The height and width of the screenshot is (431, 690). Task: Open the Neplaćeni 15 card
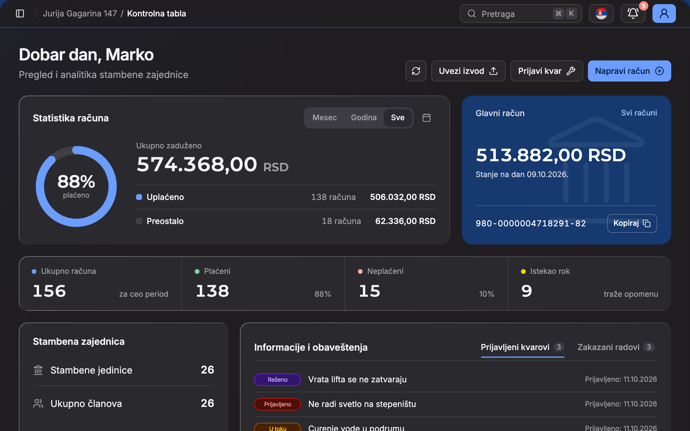point(426,284)
